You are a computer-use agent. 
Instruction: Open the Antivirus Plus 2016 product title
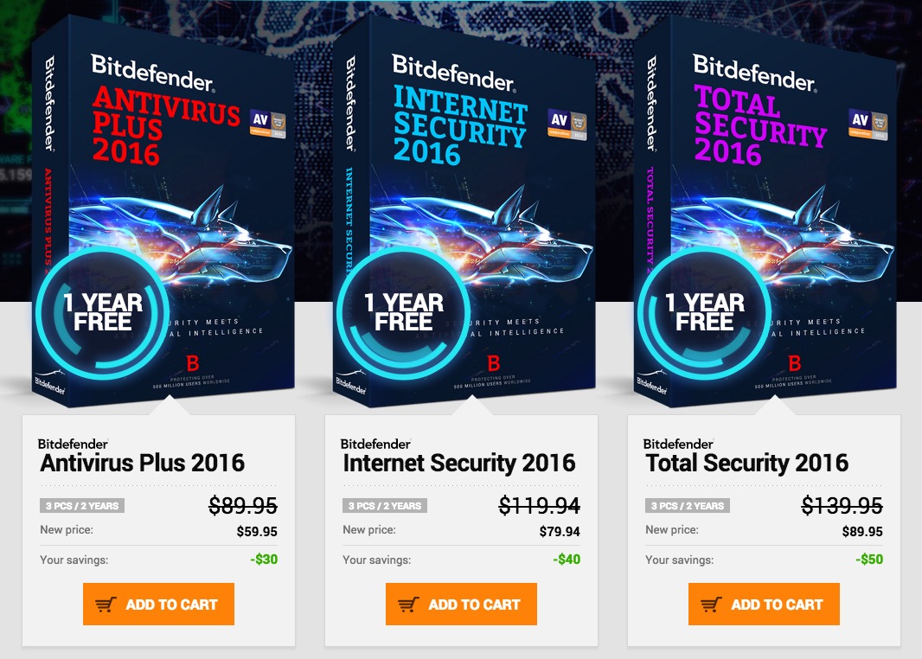point(143,463)
